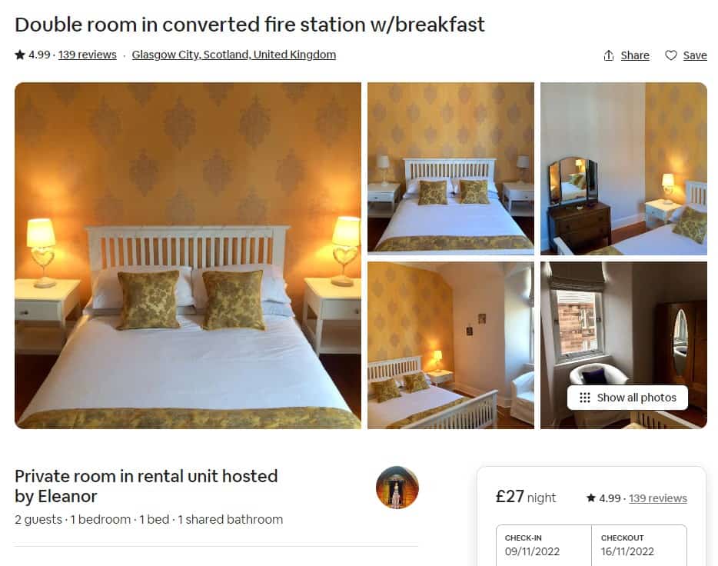The image size is (718, 566).
Task: Click the star rating icon under title
Action: pos(20,55)
